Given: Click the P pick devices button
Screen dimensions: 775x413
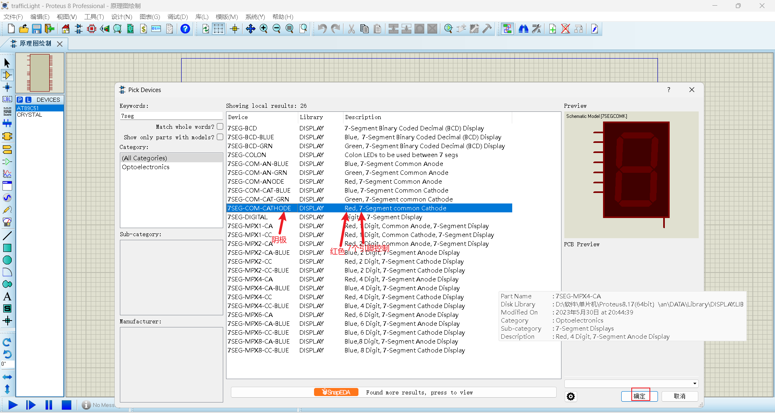Looking at the screenshot, I should click(20, 100).
